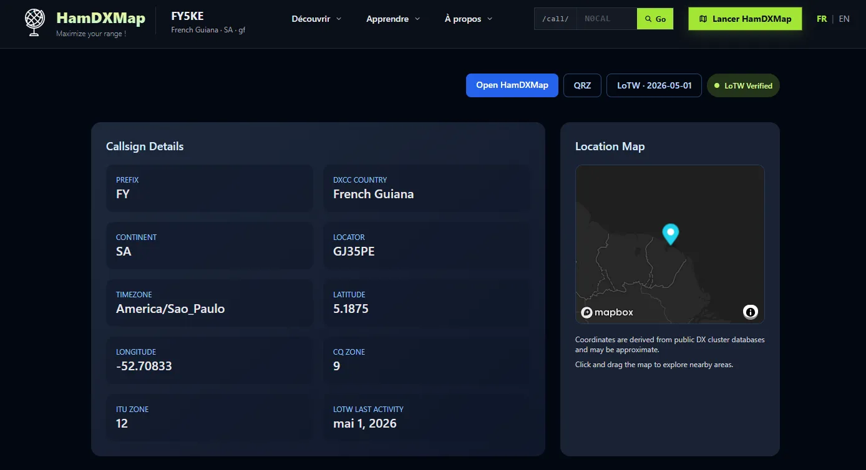Select the CQ zone value 9
This screenshot has width=866, height=470.
click(x=337, y=366)
